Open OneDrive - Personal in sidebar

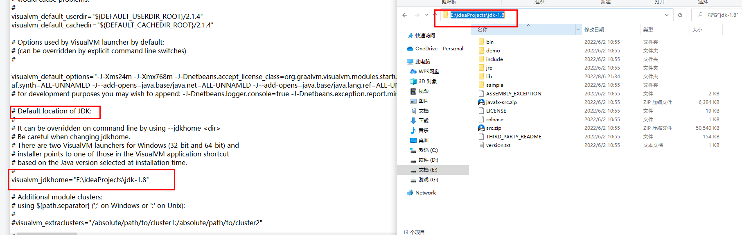tap(435, 48)
